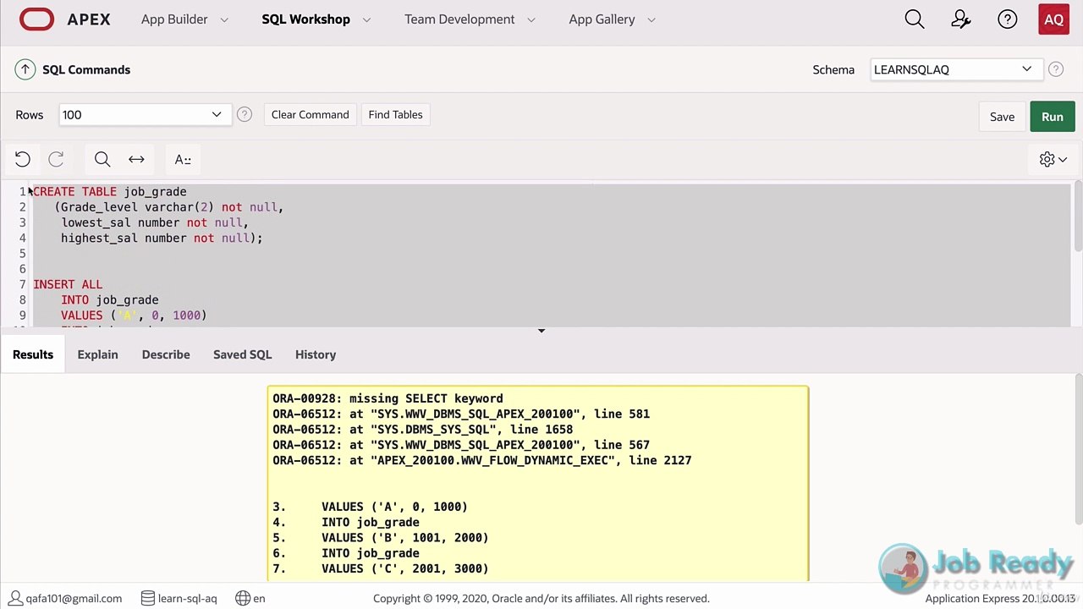Click the VALUES ('C', 2001, 3000) result line

coord(404,568)
